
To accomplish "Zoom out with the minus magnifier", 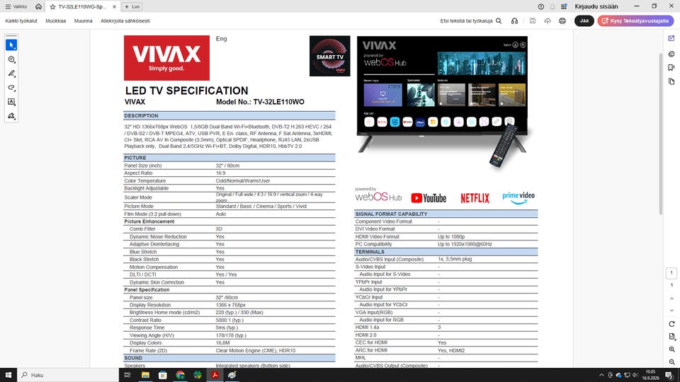I will point(671,362).
